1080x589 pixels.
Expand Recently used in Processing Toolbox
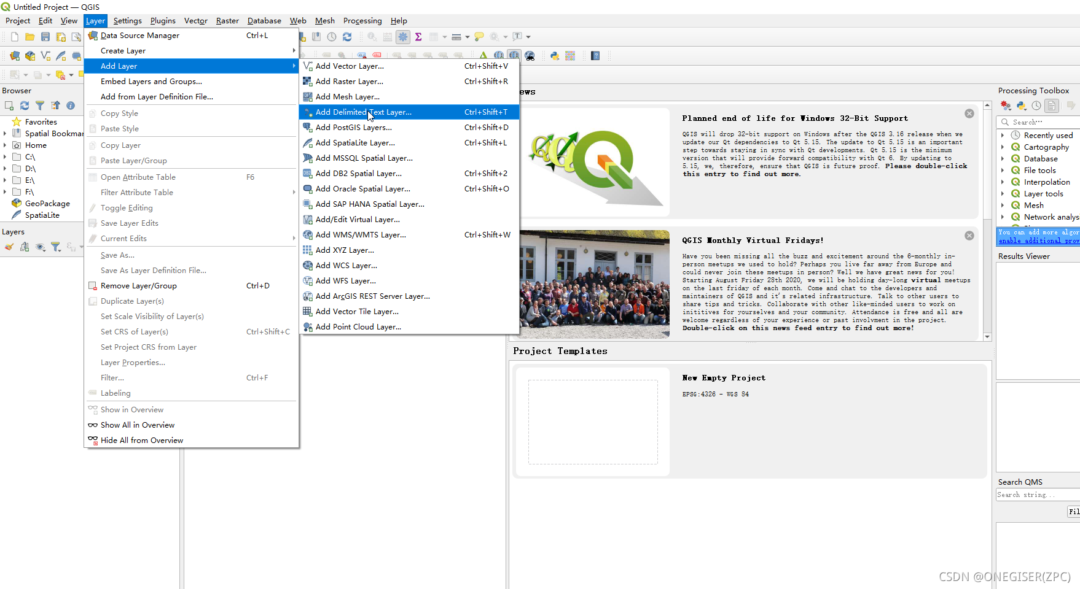click(x=1003, y=136)
